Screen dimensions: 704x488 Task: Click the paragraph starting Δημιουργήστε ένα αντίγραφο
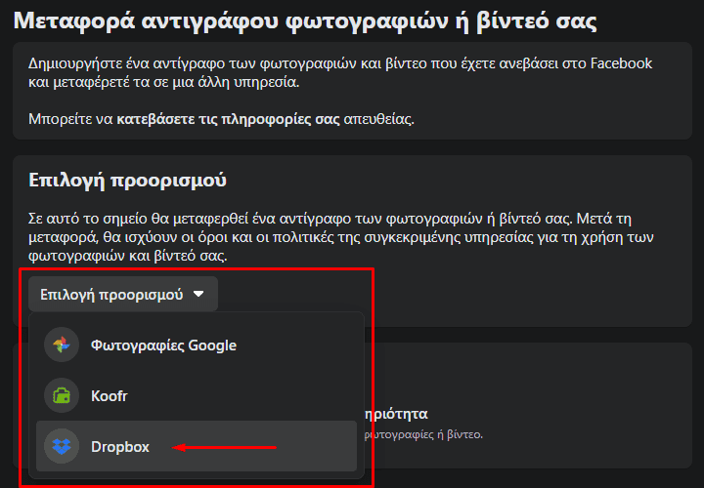click(340, 72)
